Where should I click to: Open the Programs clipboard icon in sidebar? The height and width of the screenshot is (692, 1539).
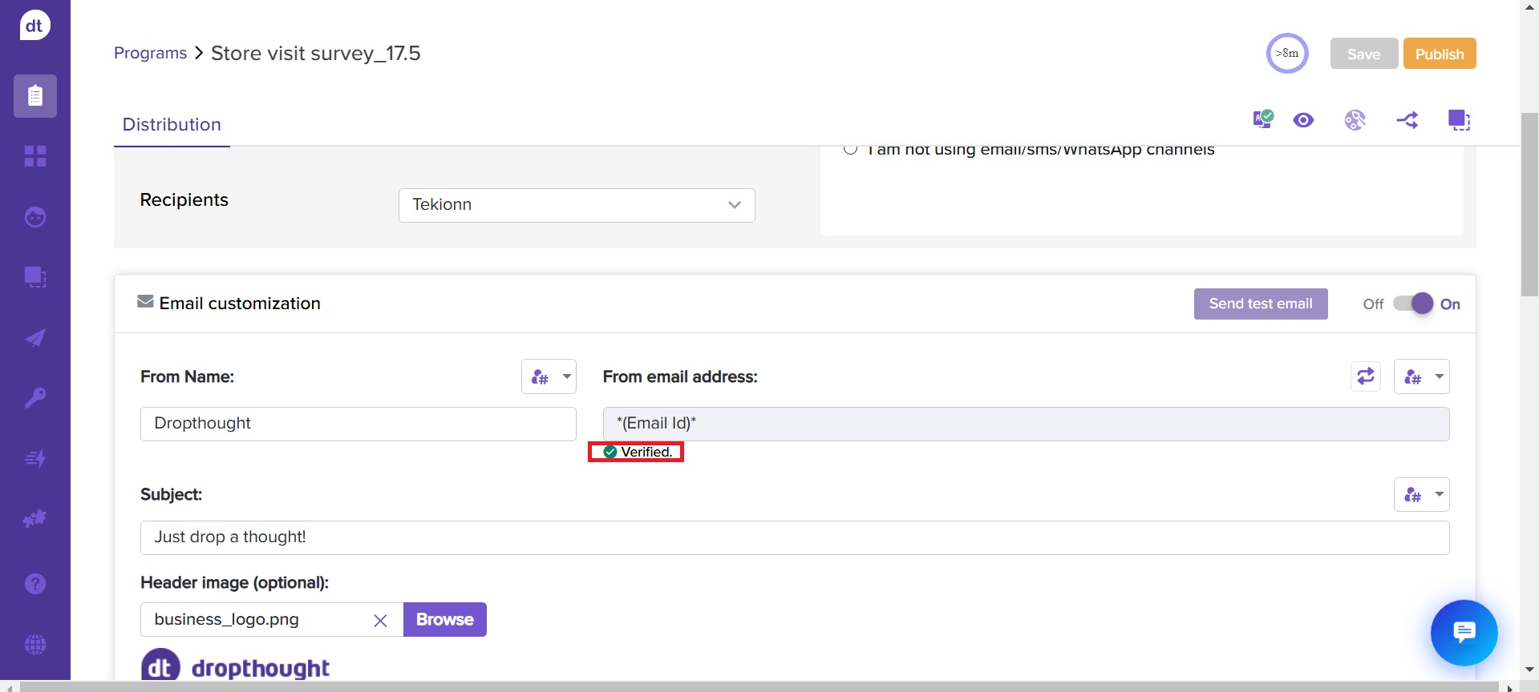[35, 96]
